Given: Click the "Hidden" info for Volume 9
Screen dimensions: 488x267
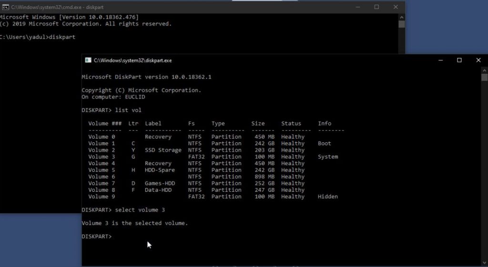Looking at the screenshot, I should pyautogui.click(x=328, y=197).
